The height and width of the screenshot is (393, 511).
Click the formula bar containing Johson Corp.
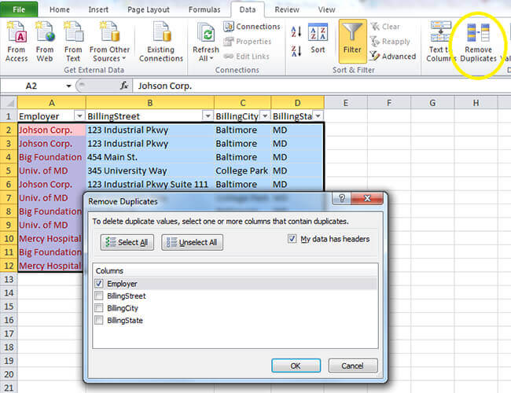coord(321,86)
